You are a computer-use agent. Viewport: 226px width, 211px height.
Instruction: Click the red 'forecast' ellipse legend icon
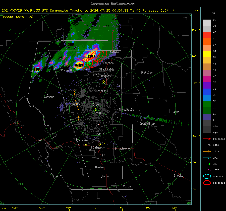[x=207, y=183]
